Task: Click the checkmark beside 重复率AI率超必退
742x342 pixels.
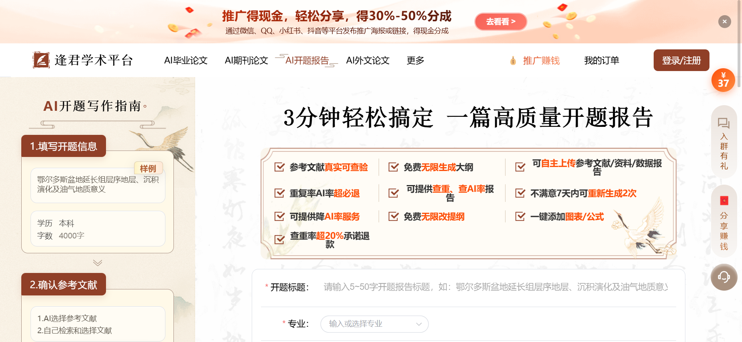Action: (279, 193)
